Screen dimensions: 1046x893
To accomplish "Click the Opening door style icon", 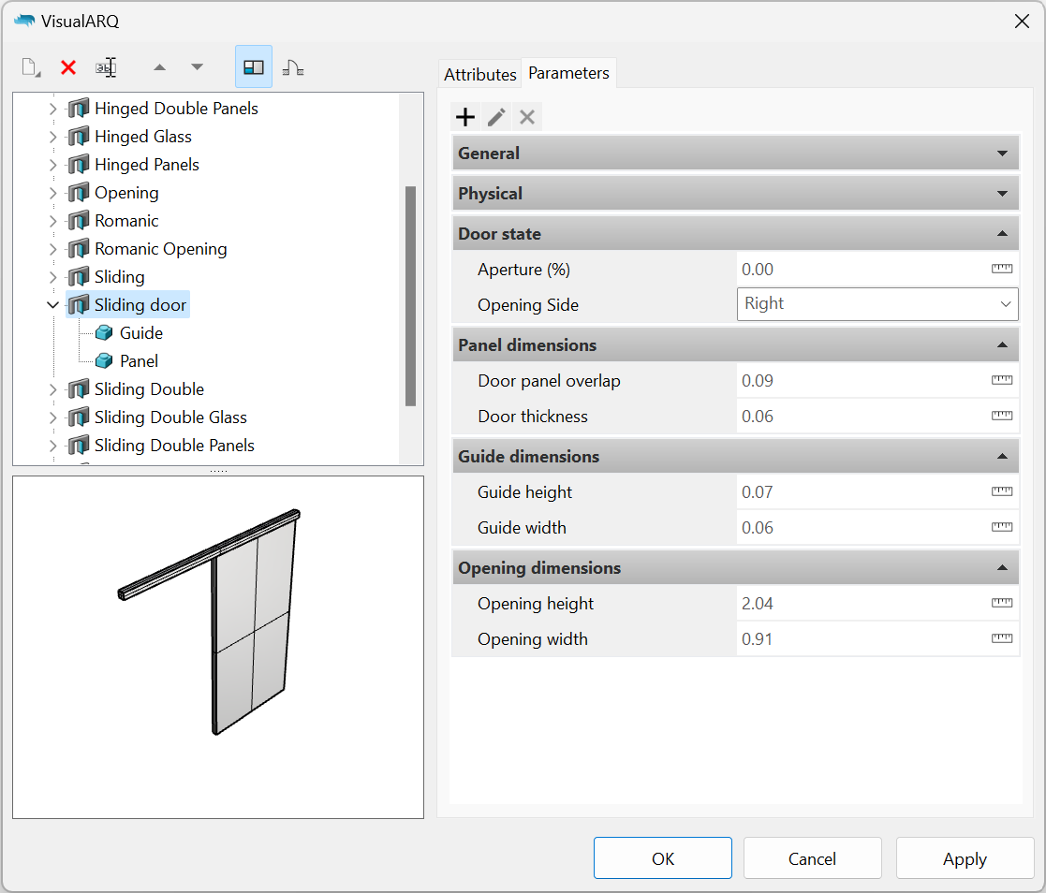I will click(78, 192).
